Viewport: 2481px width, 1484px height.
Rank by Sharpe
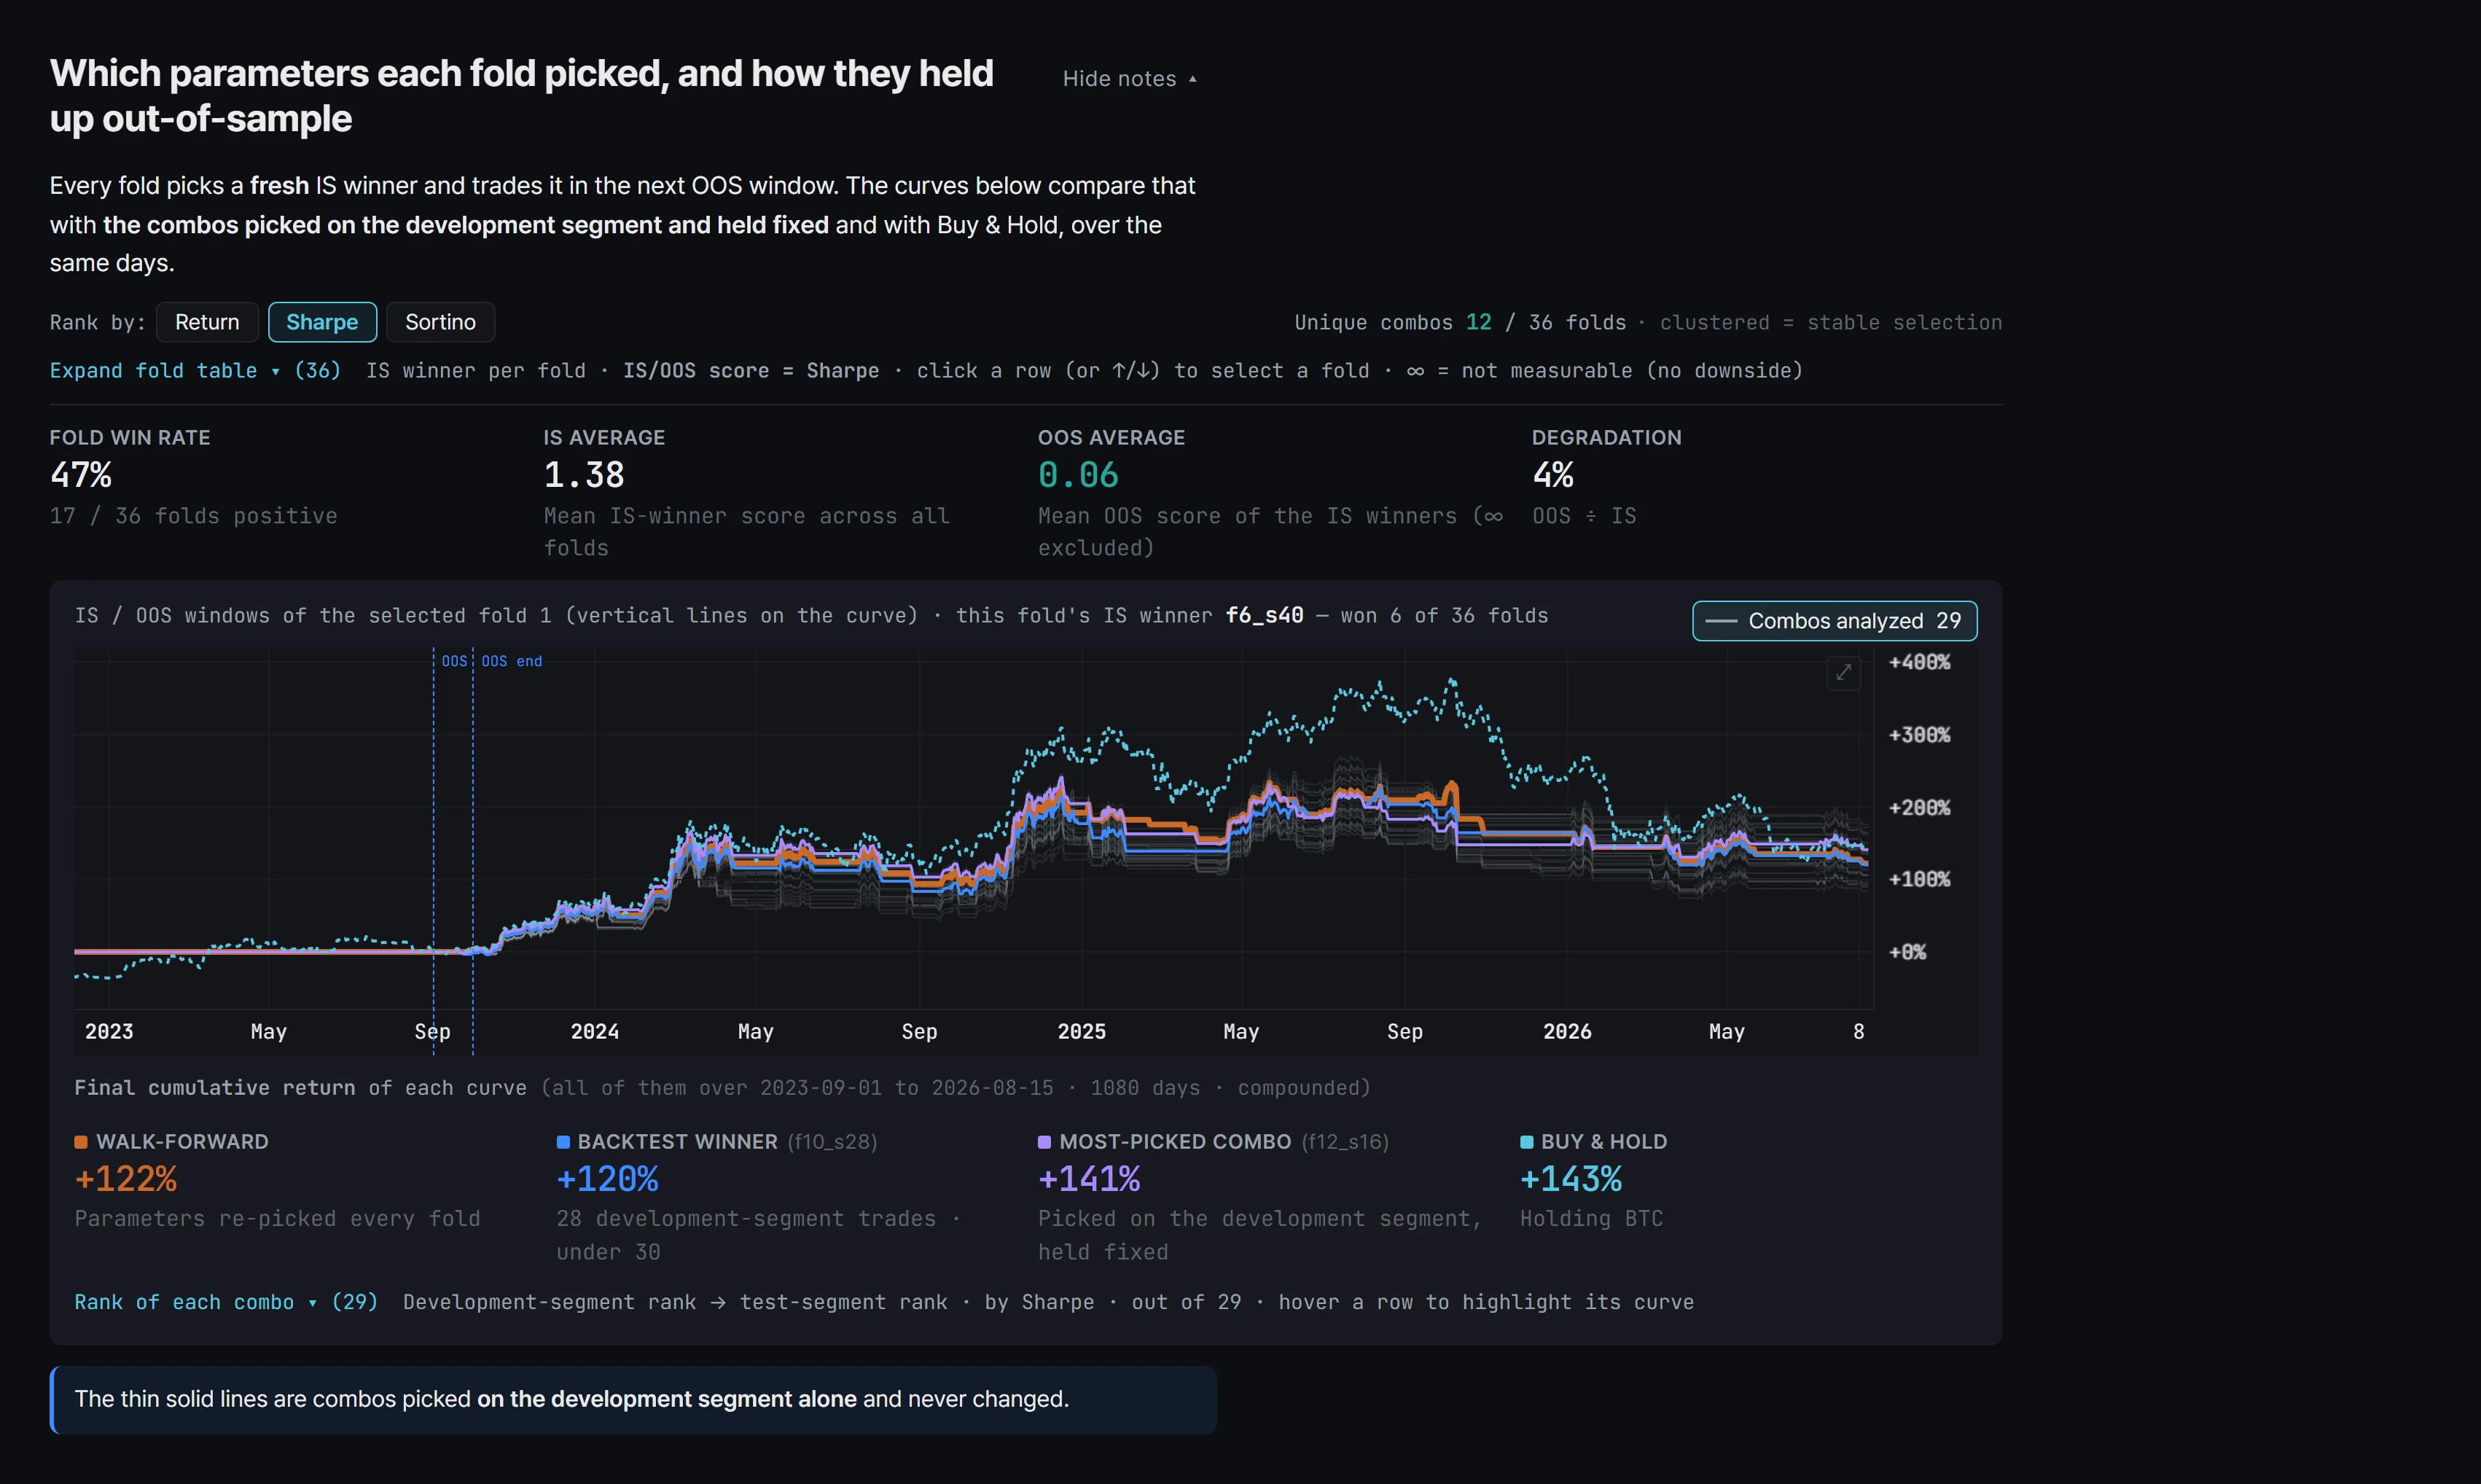tap(322, 322)
